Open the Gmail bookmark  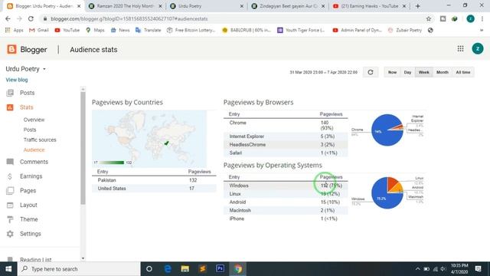pos(39,30)
